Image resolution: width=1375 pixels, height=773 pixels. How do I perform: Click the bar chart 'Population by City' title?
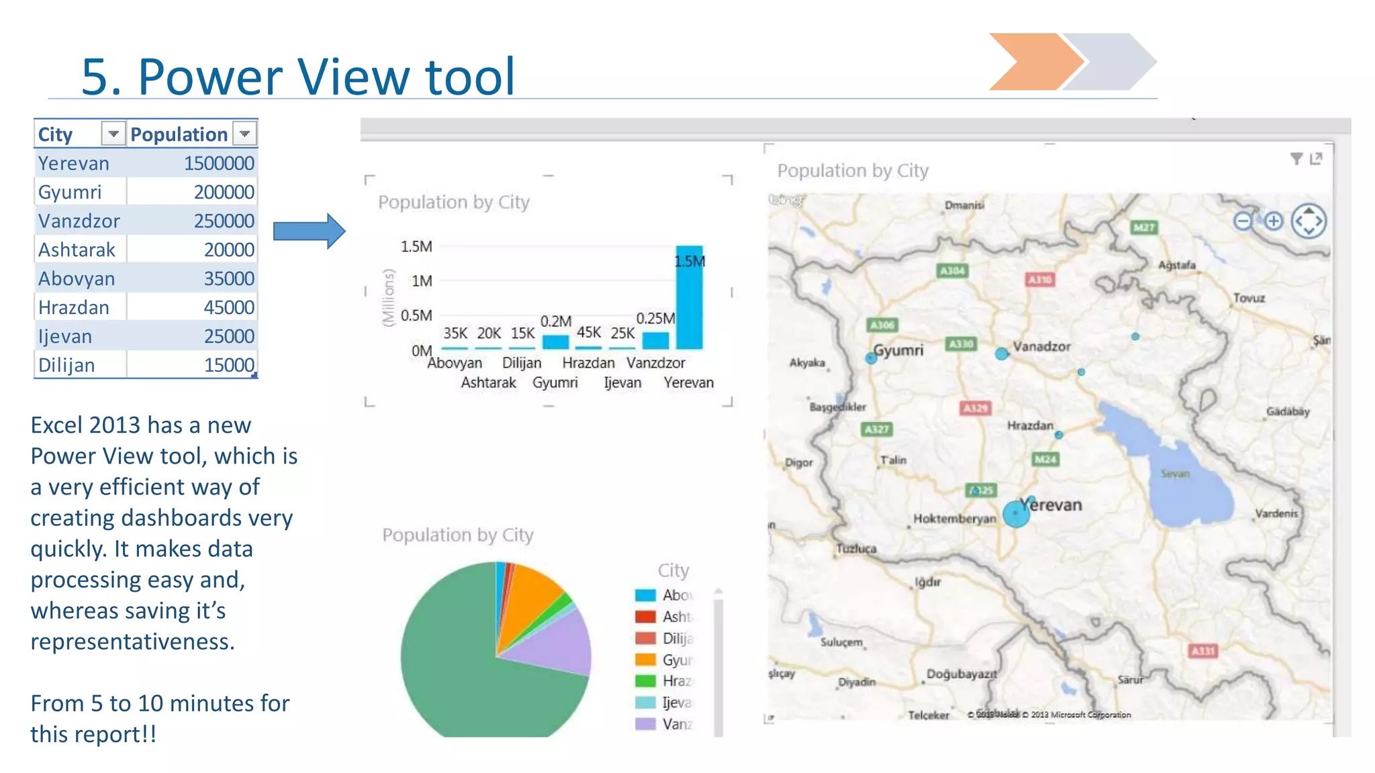454,202
